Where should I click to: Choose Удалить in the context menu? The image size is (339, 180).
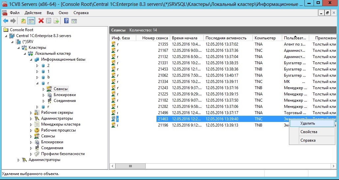[x=308, y=123]
